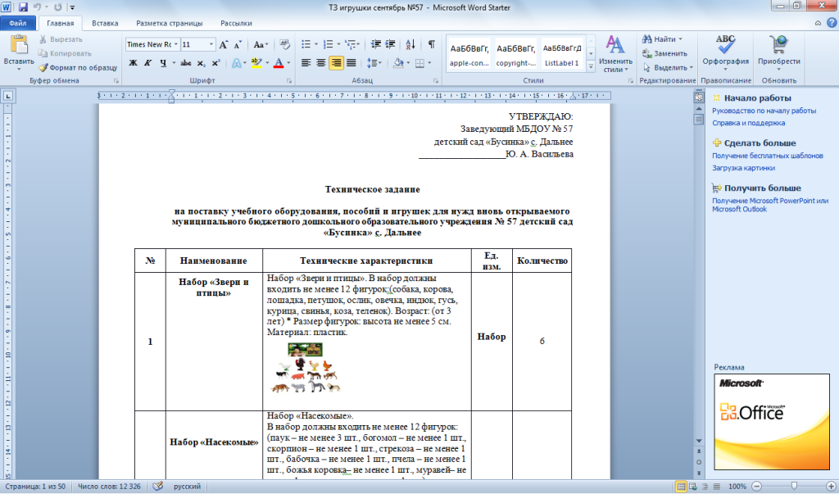839x494 pixels.
Task: Click the Shrink Font icon
Action: point(238,44)
